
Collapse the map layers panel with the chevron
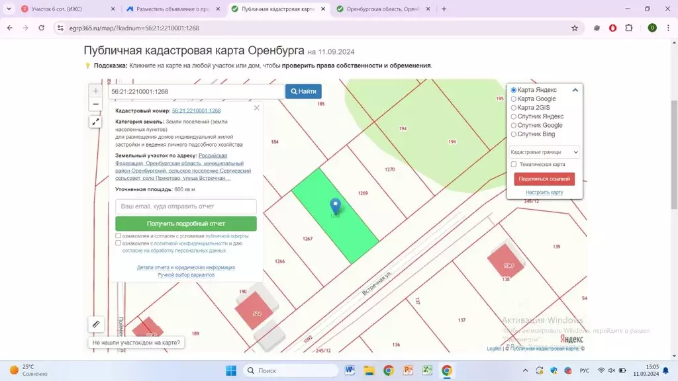pos(575,89)
